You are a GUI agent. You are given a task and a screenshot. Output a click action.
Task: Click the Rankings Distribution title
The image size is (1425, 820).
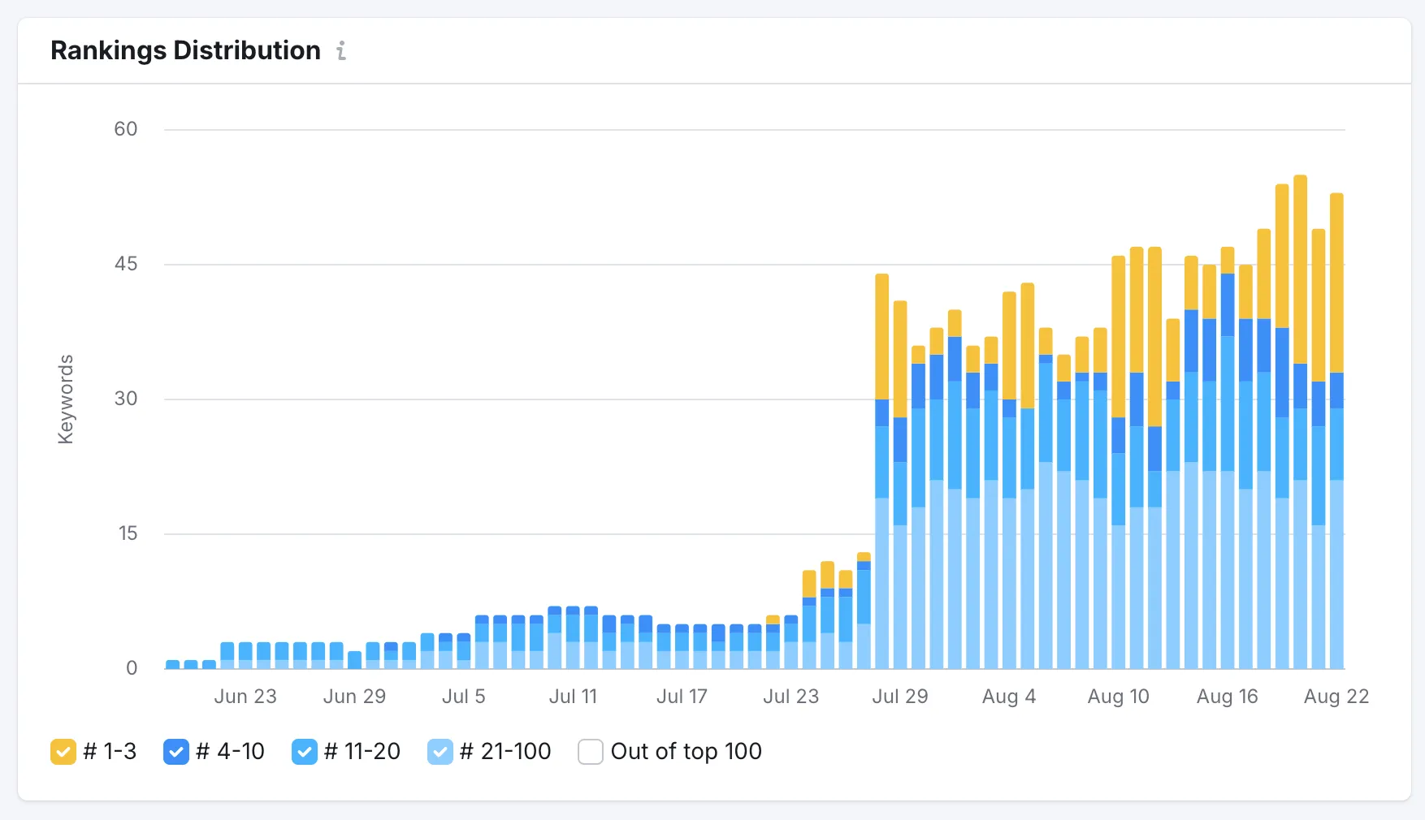pos(185,50)
